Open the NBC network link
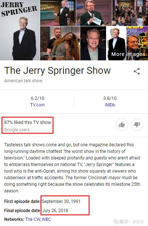Image resolution: width=148 pixels, height=226 pixels. coord(47,219)
